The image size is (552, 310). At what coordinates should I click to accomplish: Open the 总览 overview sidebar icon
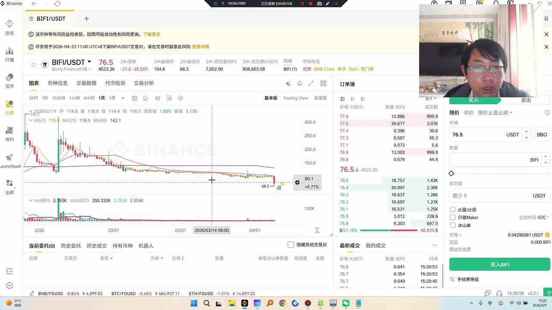[x=9, y=27]
